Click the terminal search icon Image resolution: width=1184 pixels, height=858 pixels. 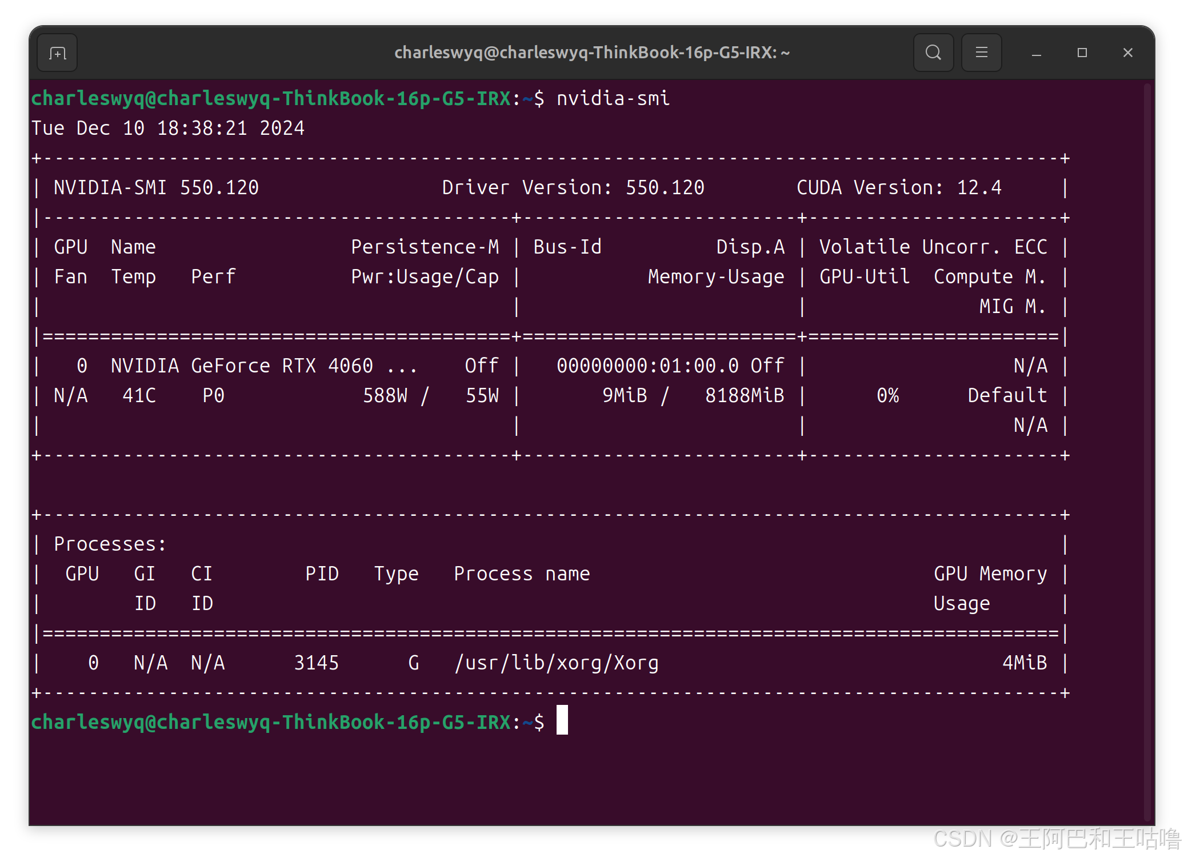[933, 53]
